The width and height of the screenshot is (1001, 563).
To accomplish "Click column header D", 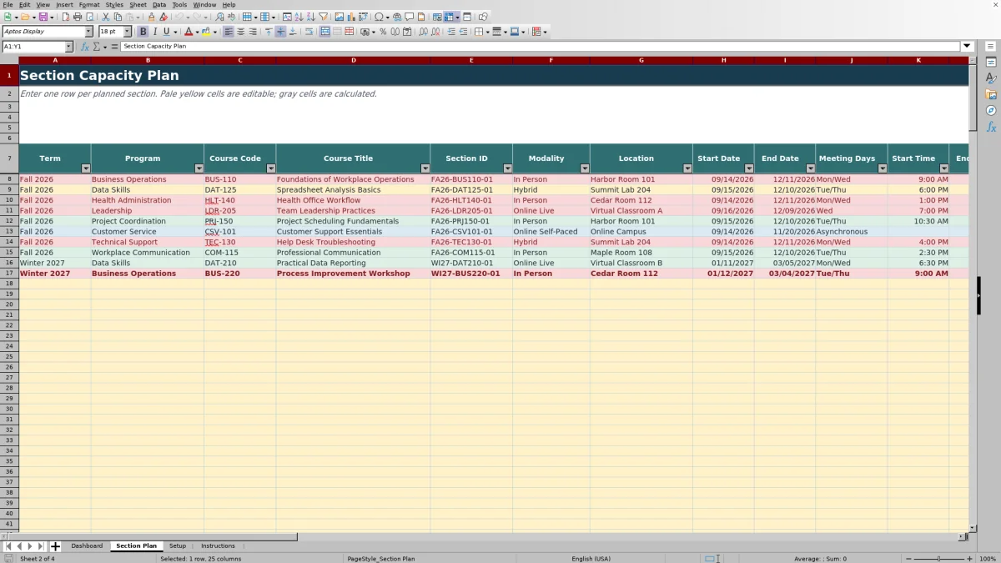I will tap(353, 60).
